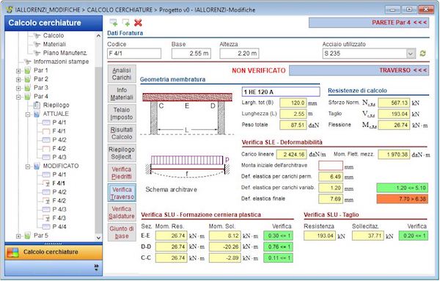Click the application logo in title bar

[x=10, y=10]
